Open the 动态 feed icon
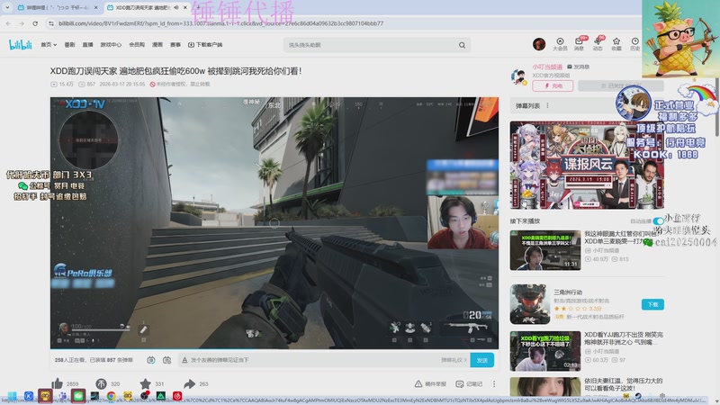The width and height of the screenshot is (720, 405). pos(598,44)
